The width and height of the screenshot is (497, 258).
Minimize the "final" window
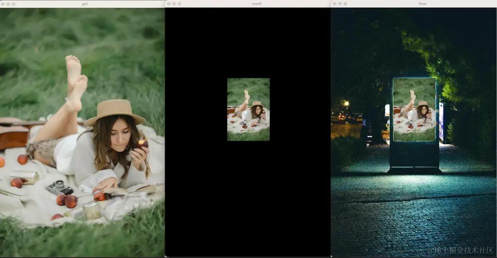[x=340, y=3]
